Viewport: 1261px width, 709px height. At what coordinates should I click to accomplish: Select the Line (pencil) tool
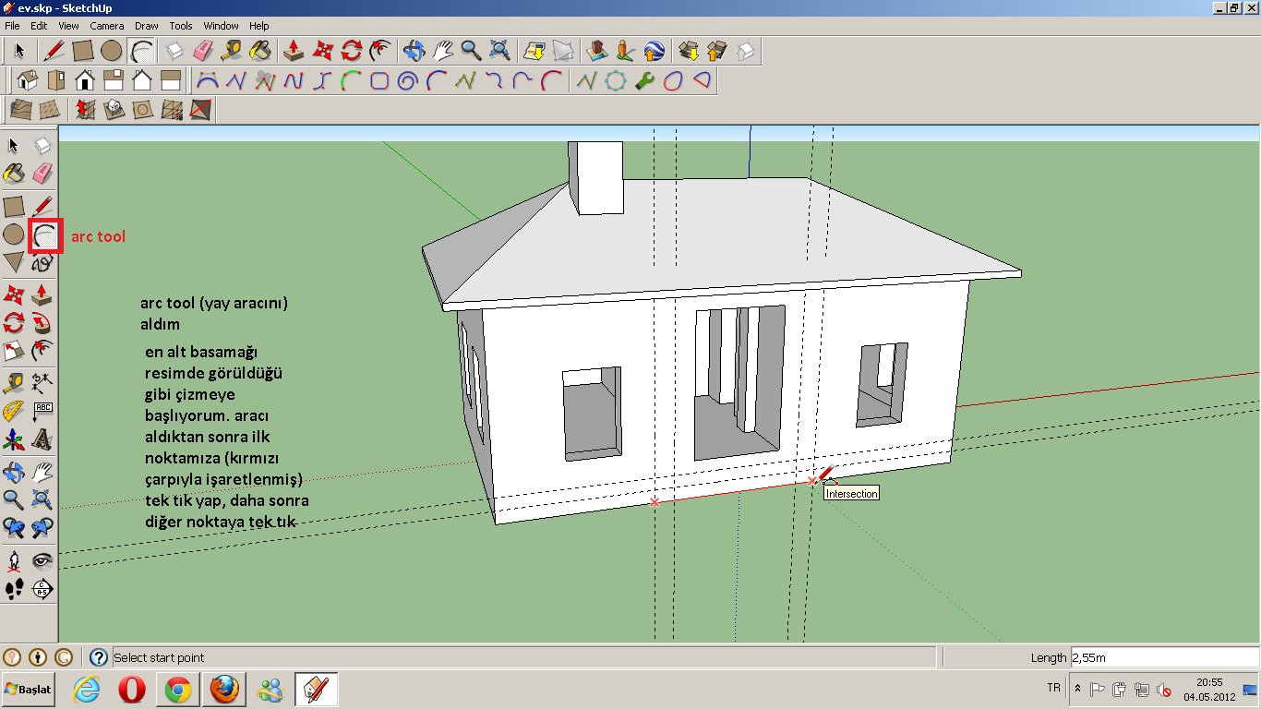[42, 205]
